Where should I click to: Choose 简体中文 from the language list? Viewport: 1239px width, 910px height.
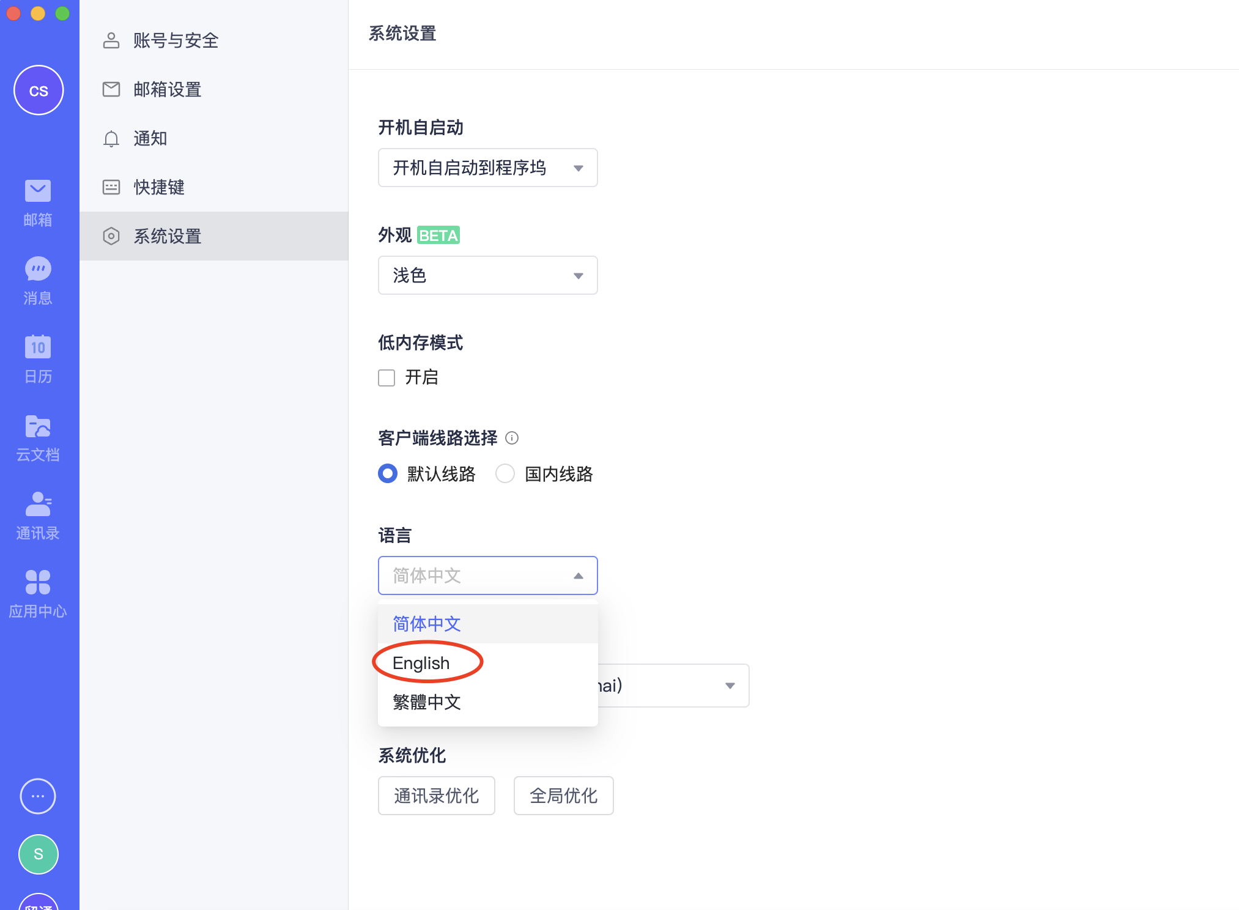coord(488,624)
